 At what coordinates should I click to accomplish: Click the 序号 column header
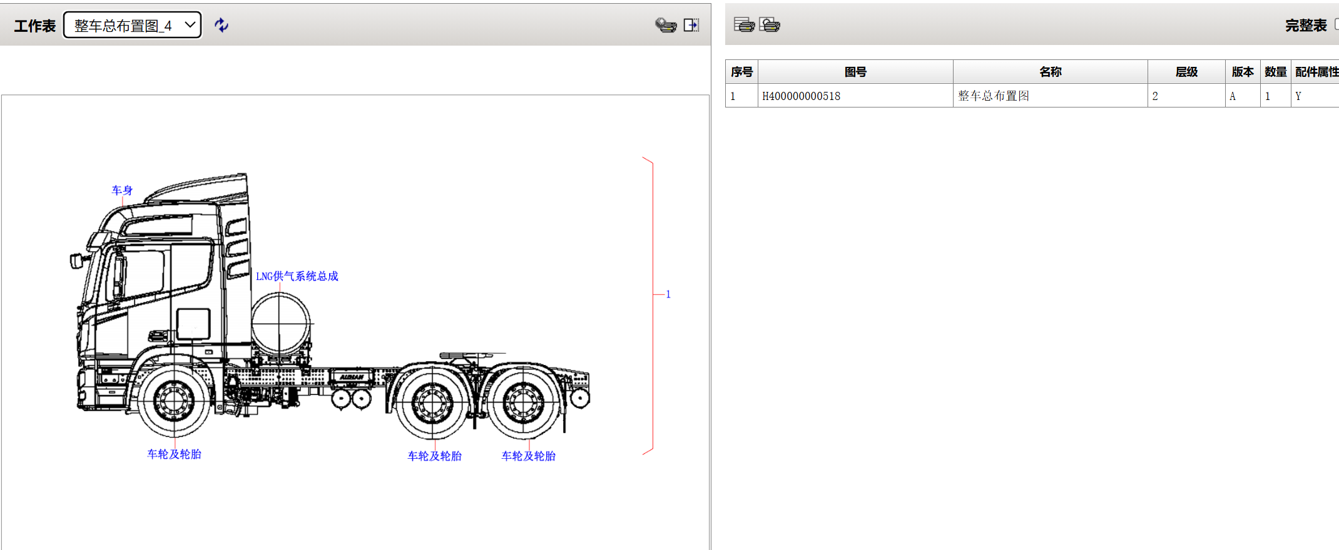click(x=741, y=72)
